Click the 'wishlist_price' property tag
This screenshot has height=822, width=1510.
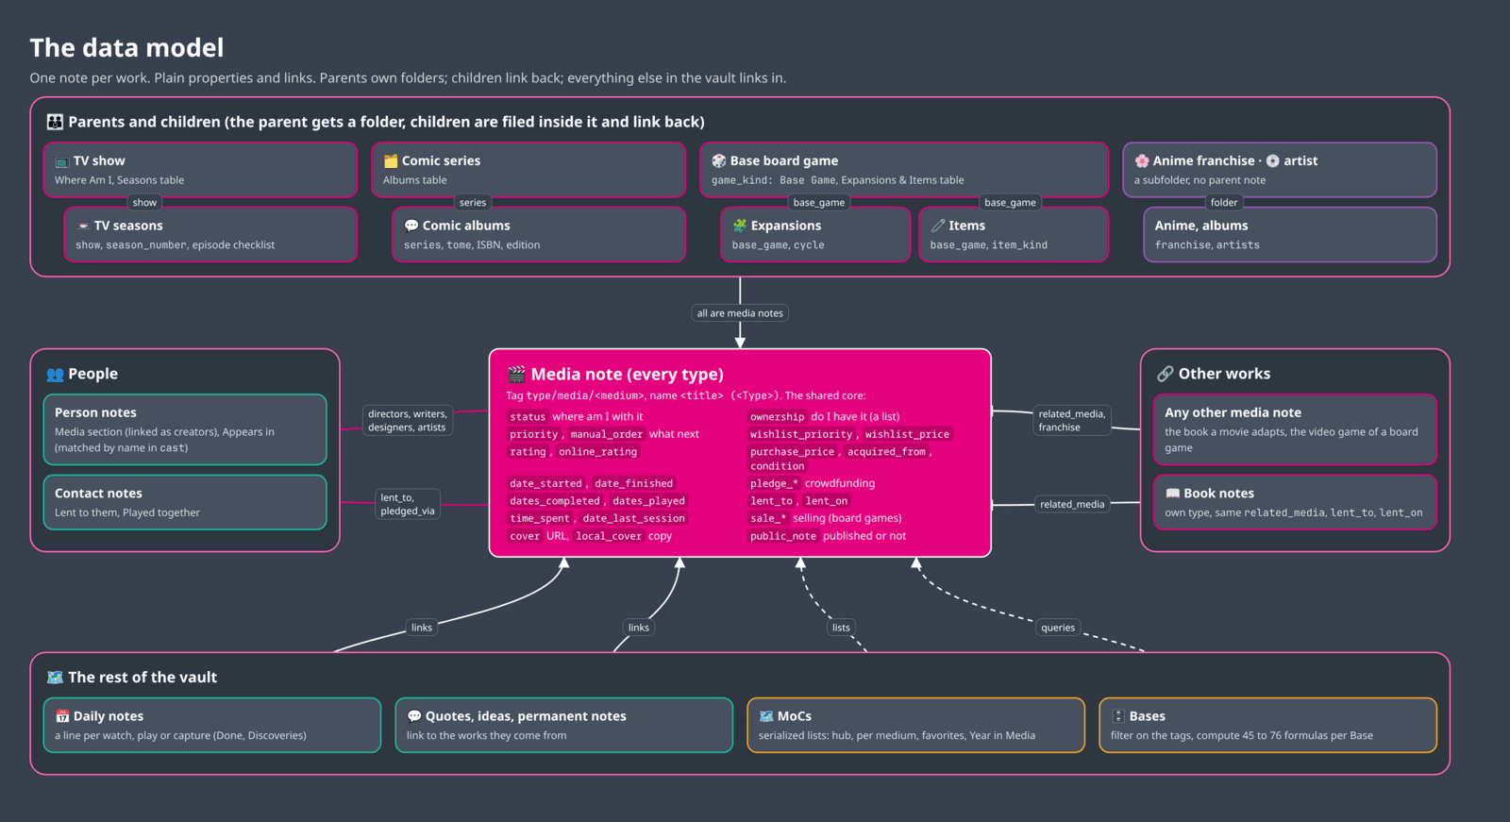[x=907, y=434]
